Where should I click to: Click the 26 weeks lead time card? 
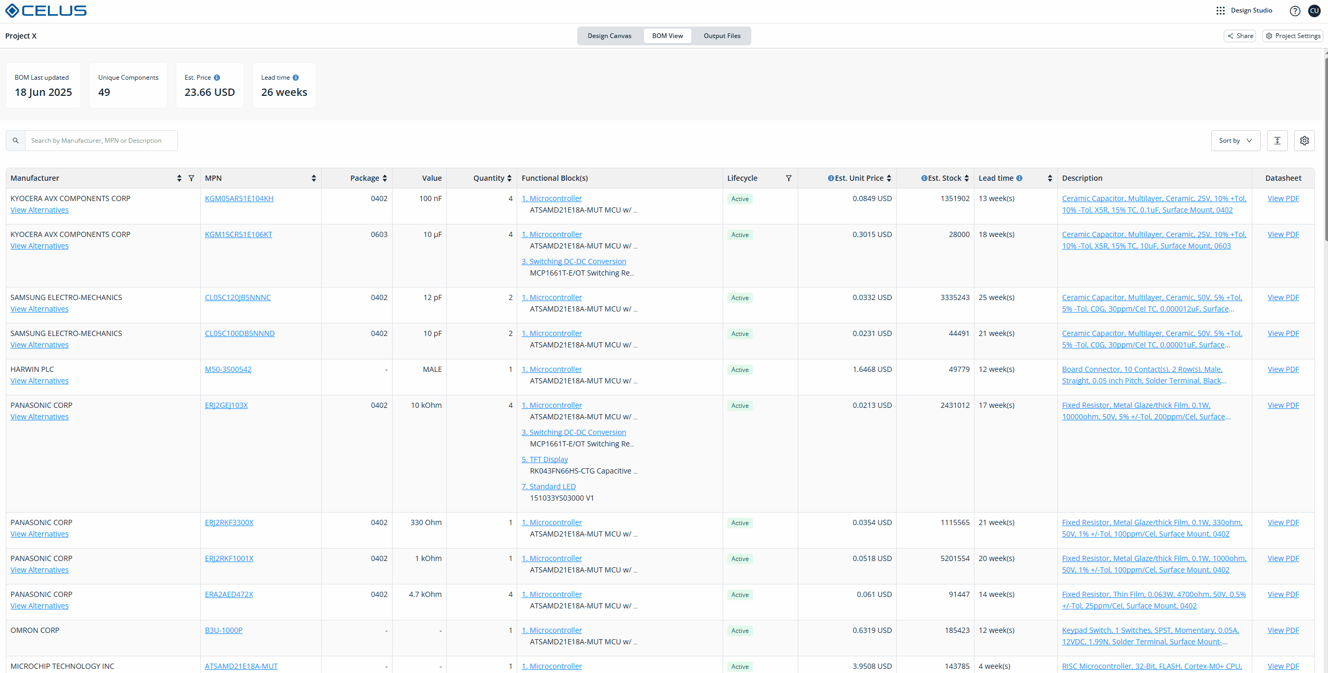[x=284, y=85]
